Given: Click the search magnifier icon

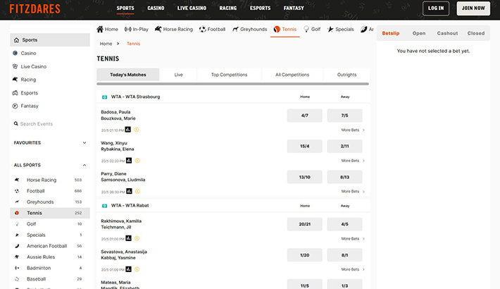Looking at the screenshot, I should coord(16,123).
